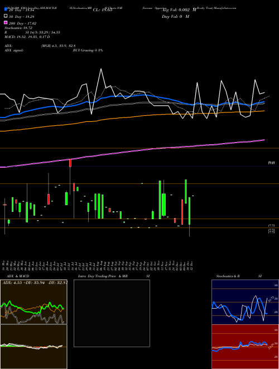Click the 'MACD: 18.52, 18.35, 0.17 D' line
Image resolution: width=279 pixels, height=369 pixels.
click(27, 37)
